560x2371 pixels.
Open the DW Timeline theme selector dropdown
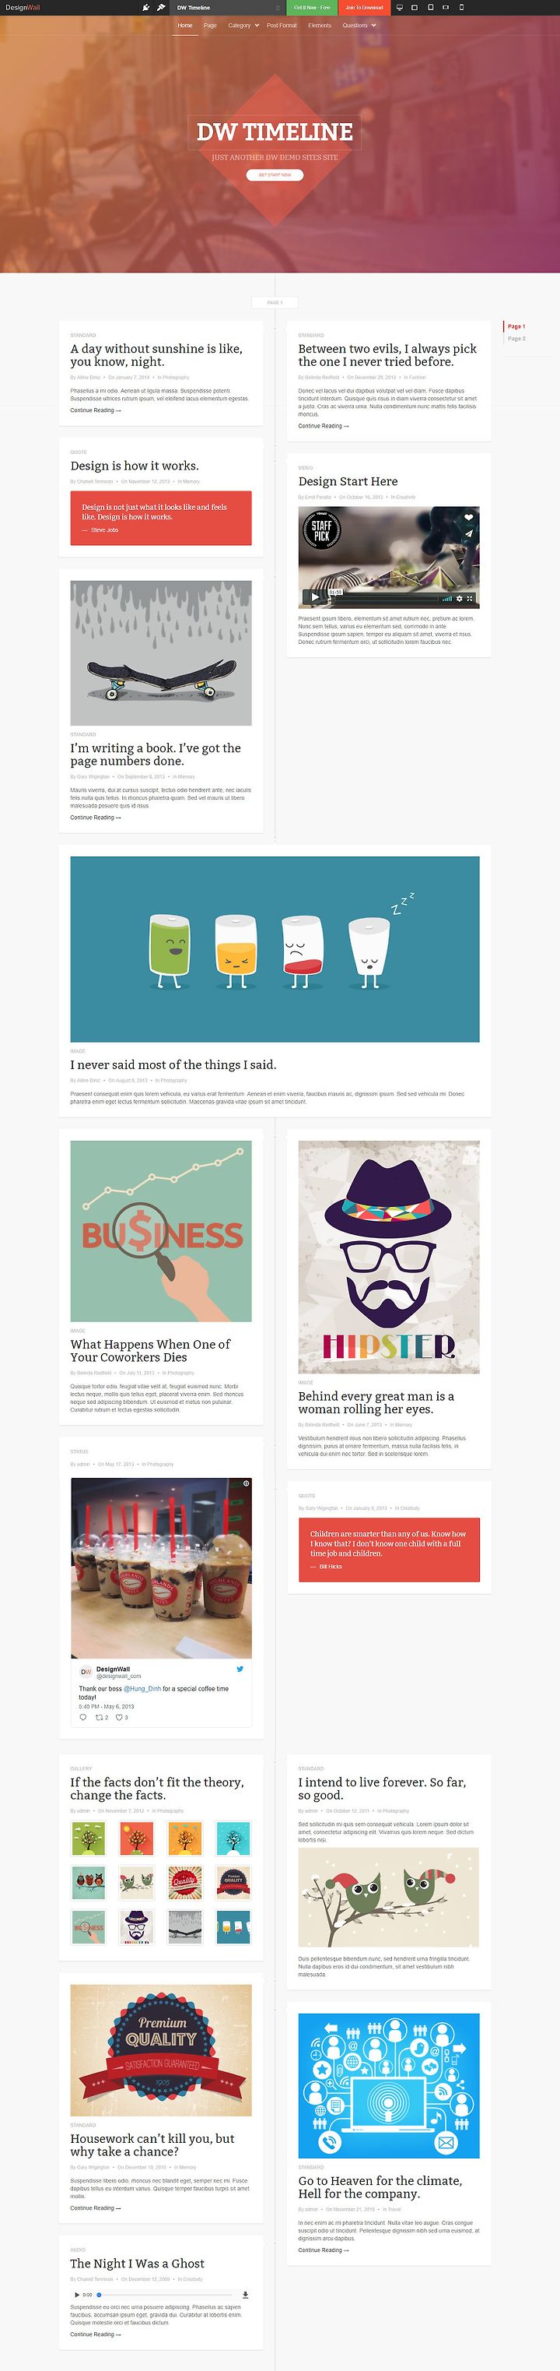[x=228, y=7]
